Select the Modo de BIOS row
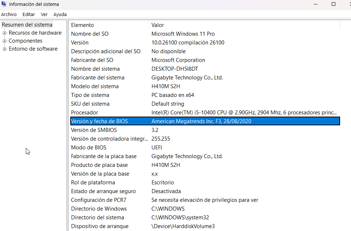 point(88,148)
